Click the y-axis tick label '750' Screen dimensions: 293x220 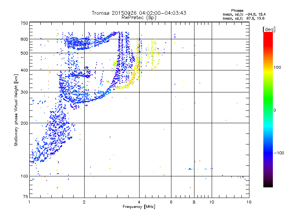coord(24,23)
